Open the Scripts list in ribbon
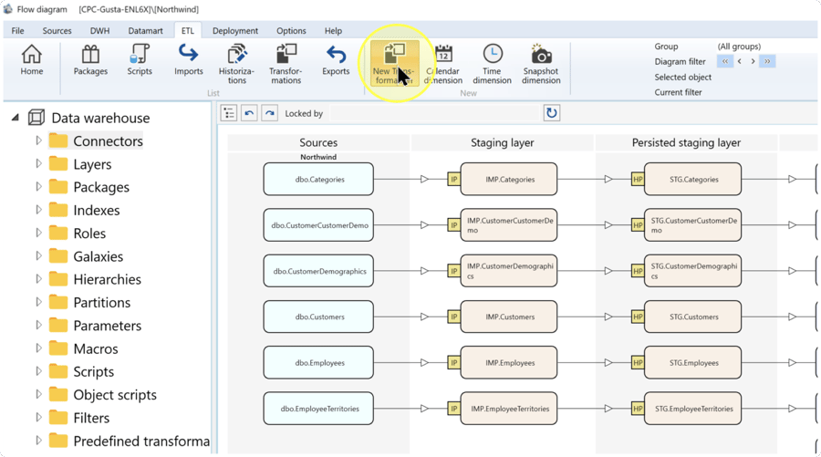Viewport: 821px width, 457px height. pos(140,61)
